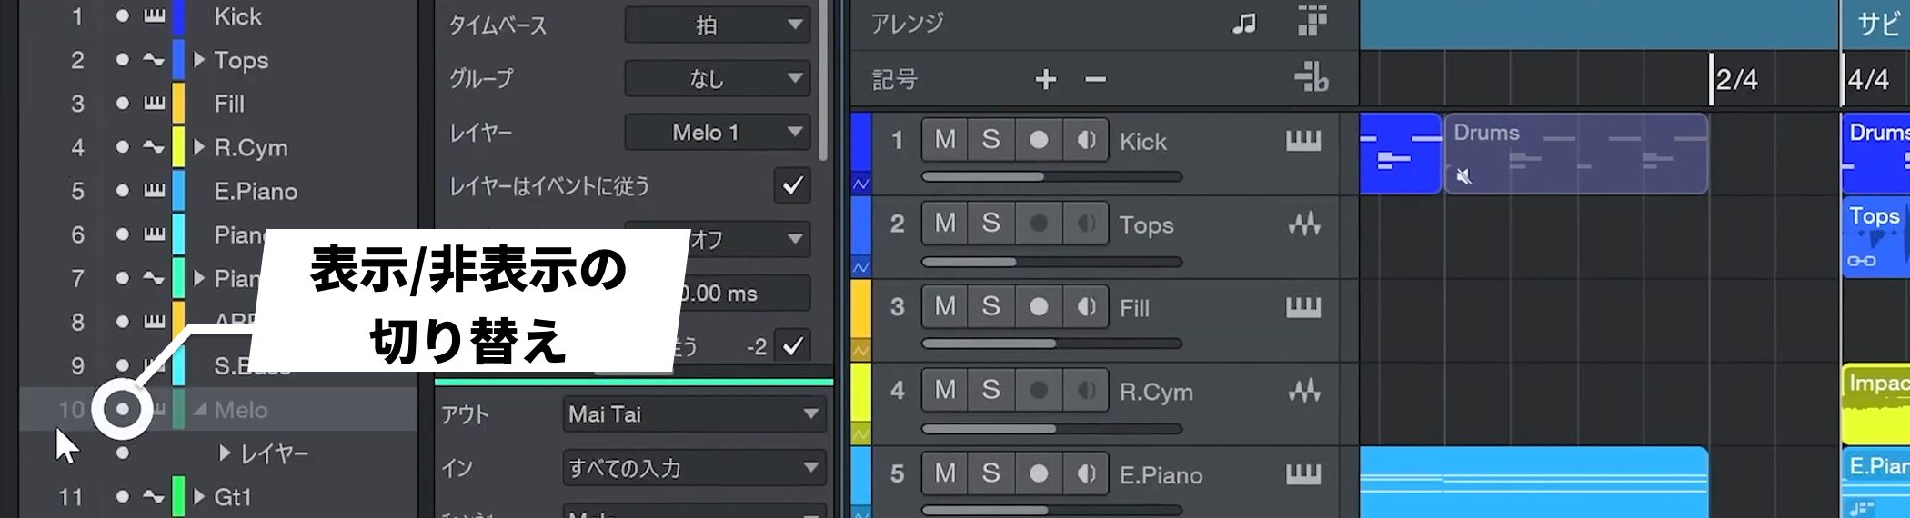Add a signature with the plus button
Screen dimensions: 1910x518
tap(1046, 80)
